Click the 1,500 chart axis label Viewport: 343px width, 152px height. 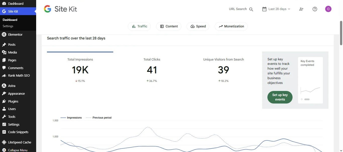55,121
